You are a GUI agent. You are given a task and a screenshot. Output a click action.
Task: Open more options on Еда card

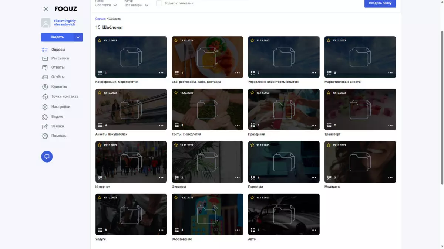[238, 73]
